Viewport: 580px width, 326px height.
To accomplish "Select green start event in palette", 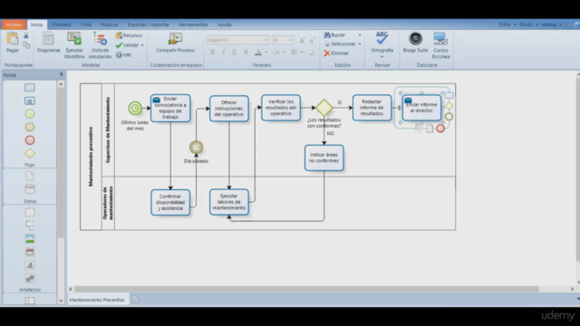I will point(30,114).
